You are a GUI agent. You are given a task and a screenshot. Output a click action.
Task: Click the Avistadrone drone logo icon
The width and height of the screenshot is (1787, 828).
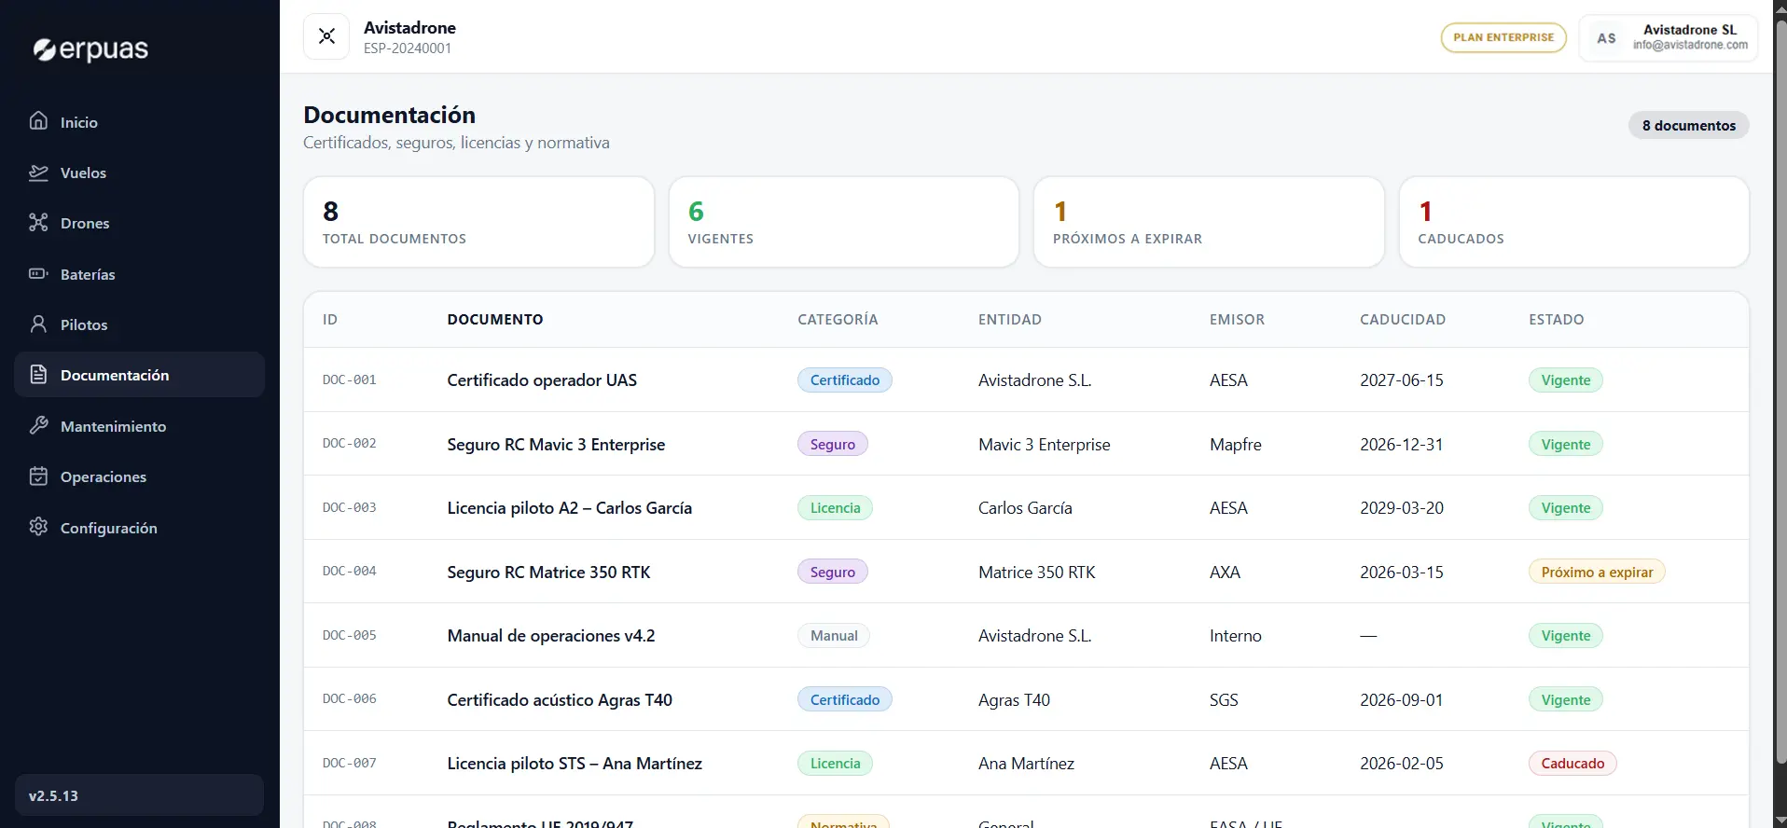pos(326,36)
